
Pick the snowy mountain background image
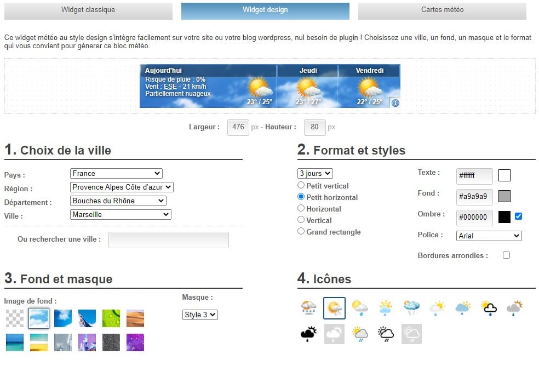87,318
